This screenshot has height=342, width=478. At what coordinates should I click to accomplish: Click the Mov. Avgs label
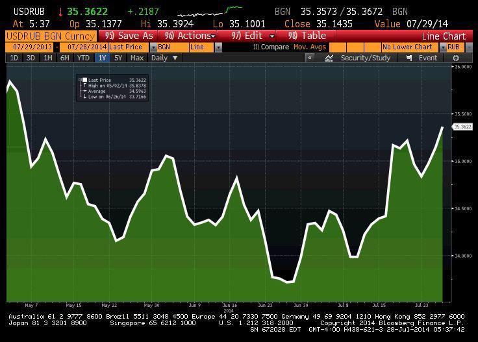[x=309, y=47]
